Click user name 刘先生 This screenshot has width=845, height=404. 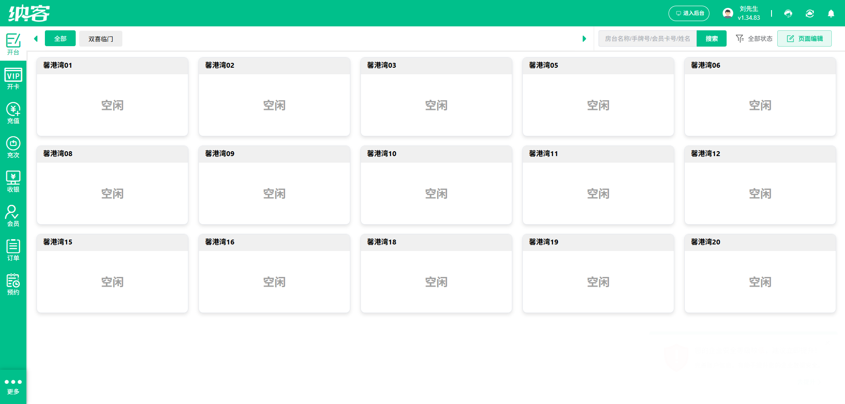point(749,9)
